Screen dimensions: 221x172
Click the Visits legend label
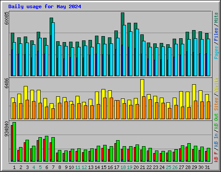tap(216, 85)
